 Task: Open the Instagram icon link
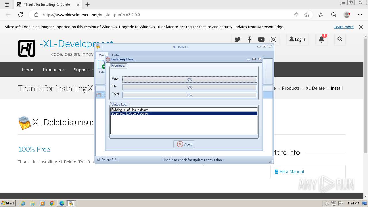(x=273, y=39)
